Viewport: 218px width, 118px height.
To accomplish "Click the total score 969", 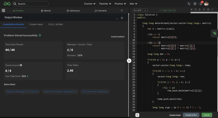I will coord(24,76).
